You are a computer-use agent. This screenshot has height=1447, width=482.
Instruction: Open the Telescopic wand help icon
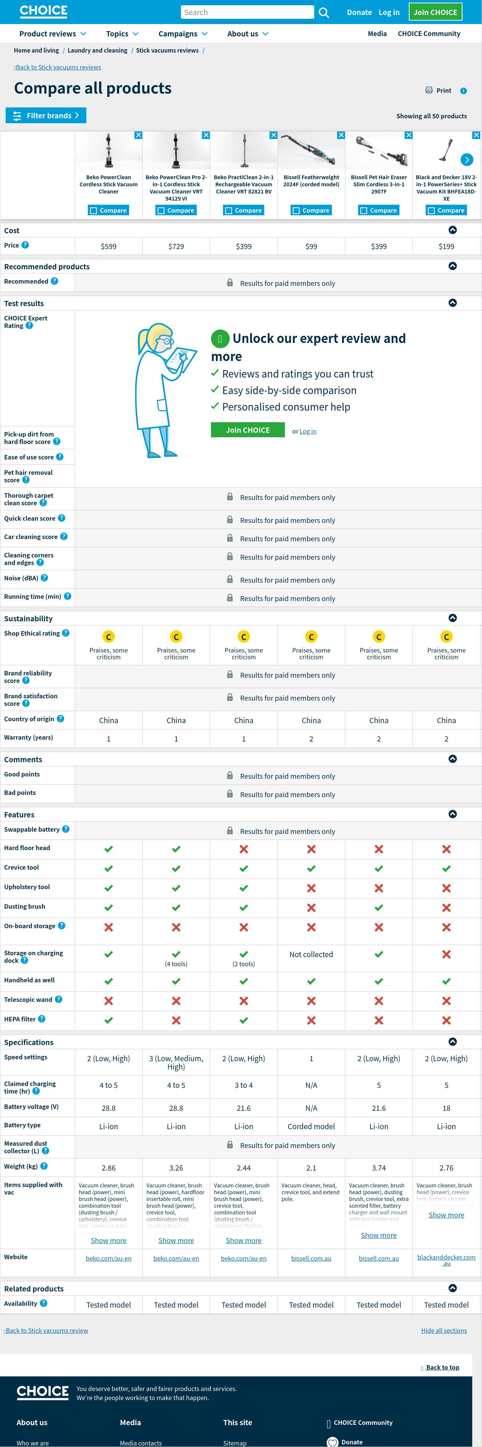click(58, 999)
